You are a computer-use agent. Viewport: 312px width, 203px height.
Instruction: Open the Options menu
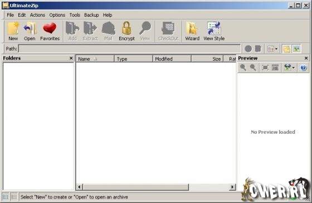(57, 15)
